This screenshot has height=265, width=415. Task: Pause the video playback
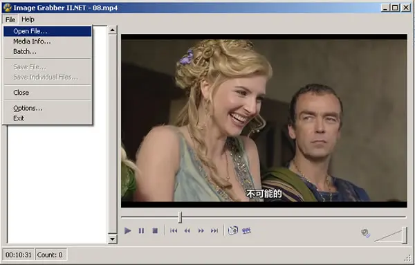[x=141, y=230]
